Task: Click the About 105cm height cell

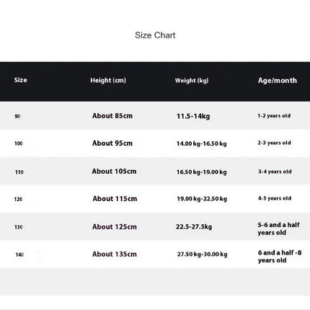Action: pos(114,172)
